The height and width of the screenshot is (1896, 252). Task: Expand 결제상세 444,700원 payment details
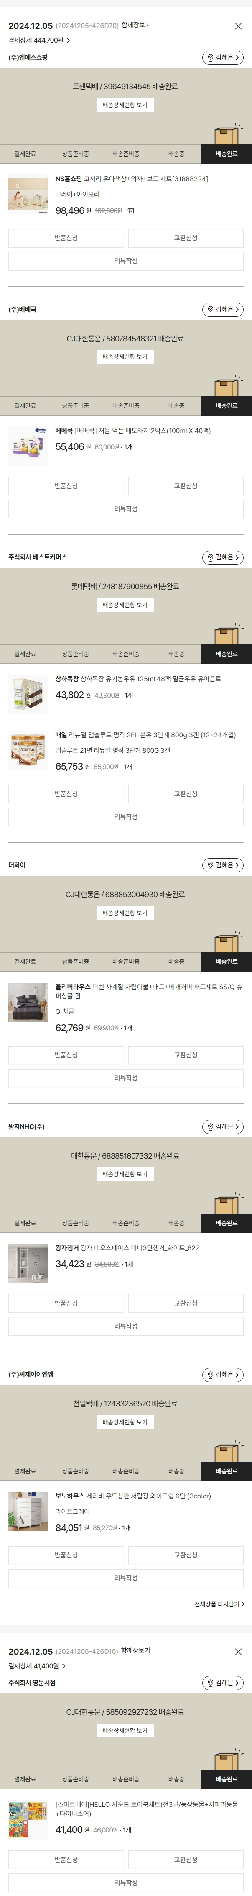[39, 41]
